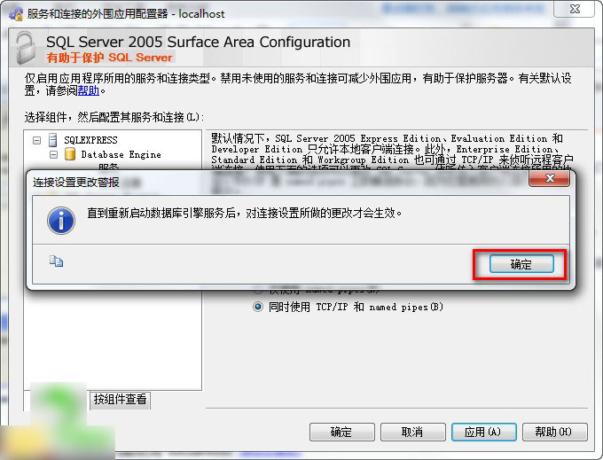Select 同时使用 TCP/IP 和 named pipes radio button
Screen dimensions: 603x460
[x=258, y=307]
